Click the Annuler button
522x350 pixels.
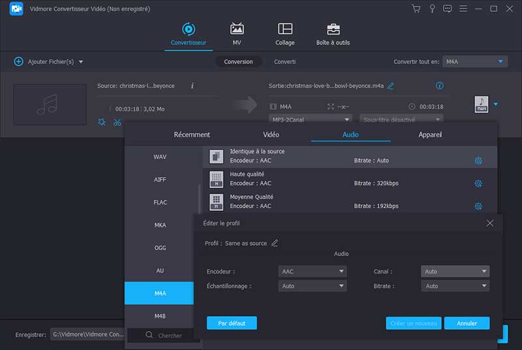[467, 323]
